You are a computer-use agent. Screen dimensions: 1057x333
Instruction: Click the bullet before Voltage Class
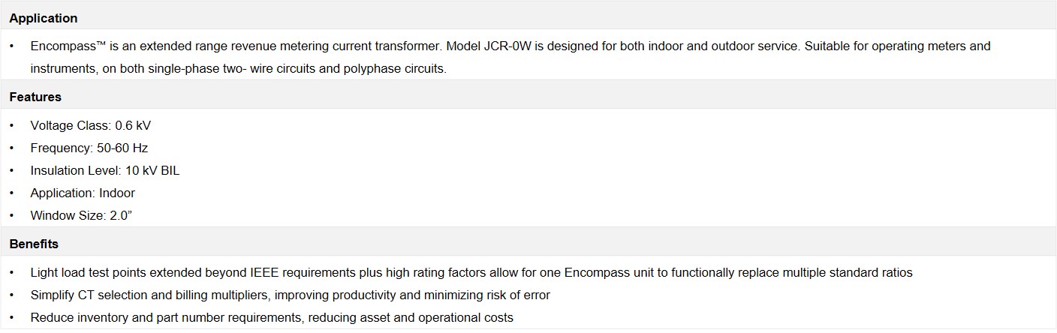tap(12, 125)
